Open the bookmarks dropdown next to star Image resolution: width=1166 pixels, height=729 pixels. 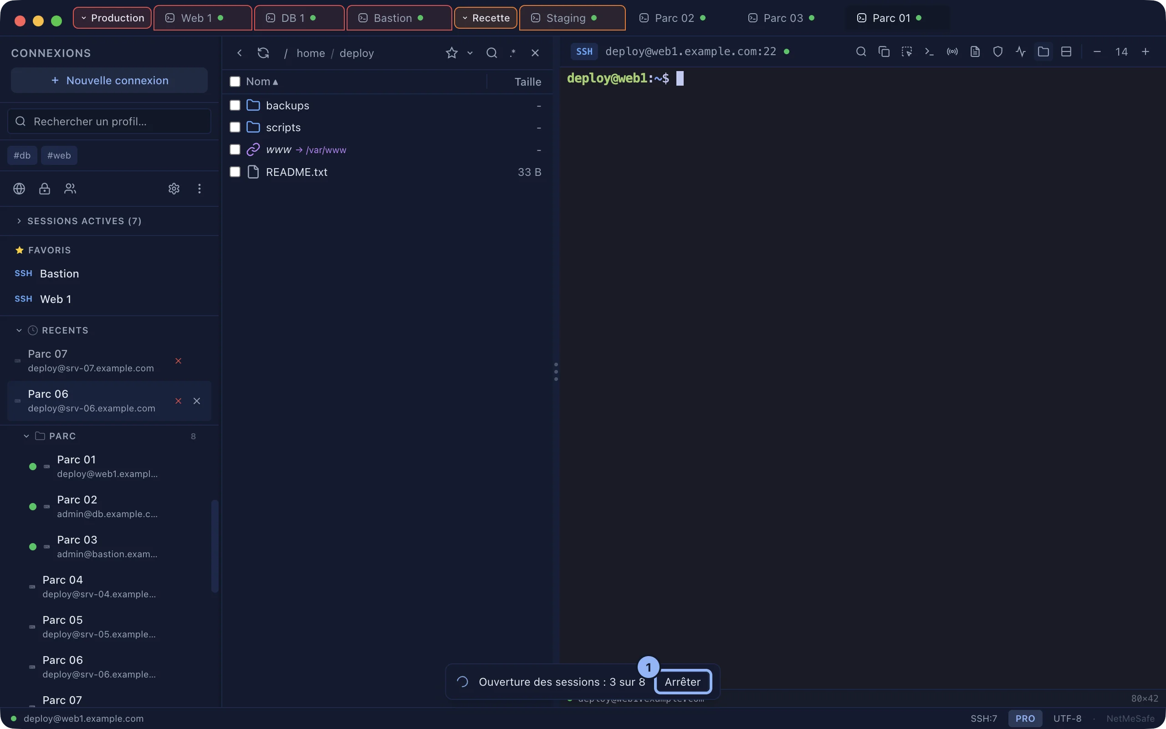click(470, 53)
